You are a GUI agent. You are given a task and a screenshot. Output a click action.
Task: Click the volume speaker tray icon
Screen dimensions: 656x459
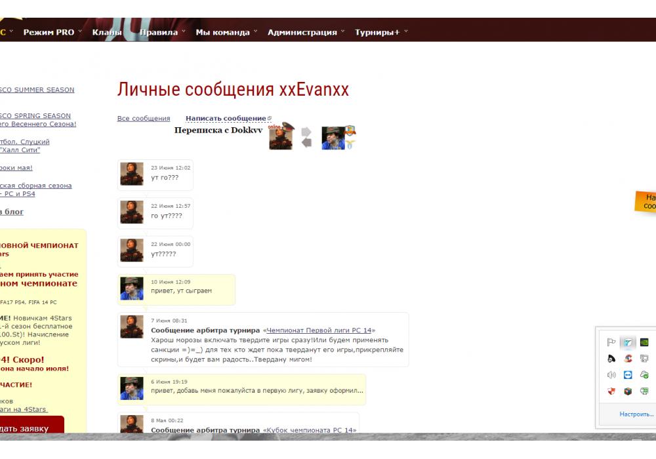(611, 375)
